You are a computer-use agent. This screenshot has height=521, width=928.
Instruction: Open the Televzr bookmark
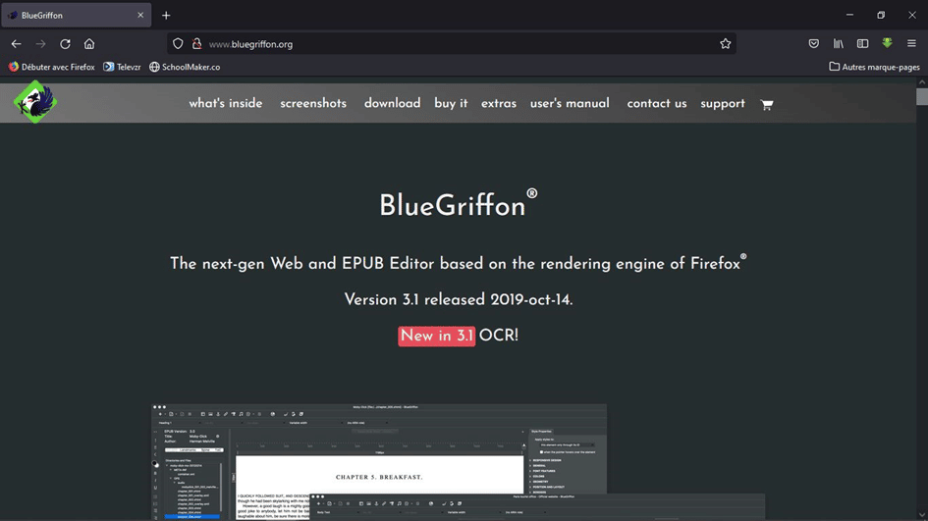(122, 67)
